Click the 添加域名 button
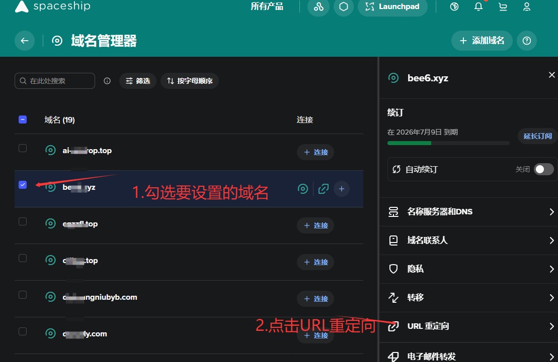This screenshot has width=558, height=362. [x=482, y=41]
